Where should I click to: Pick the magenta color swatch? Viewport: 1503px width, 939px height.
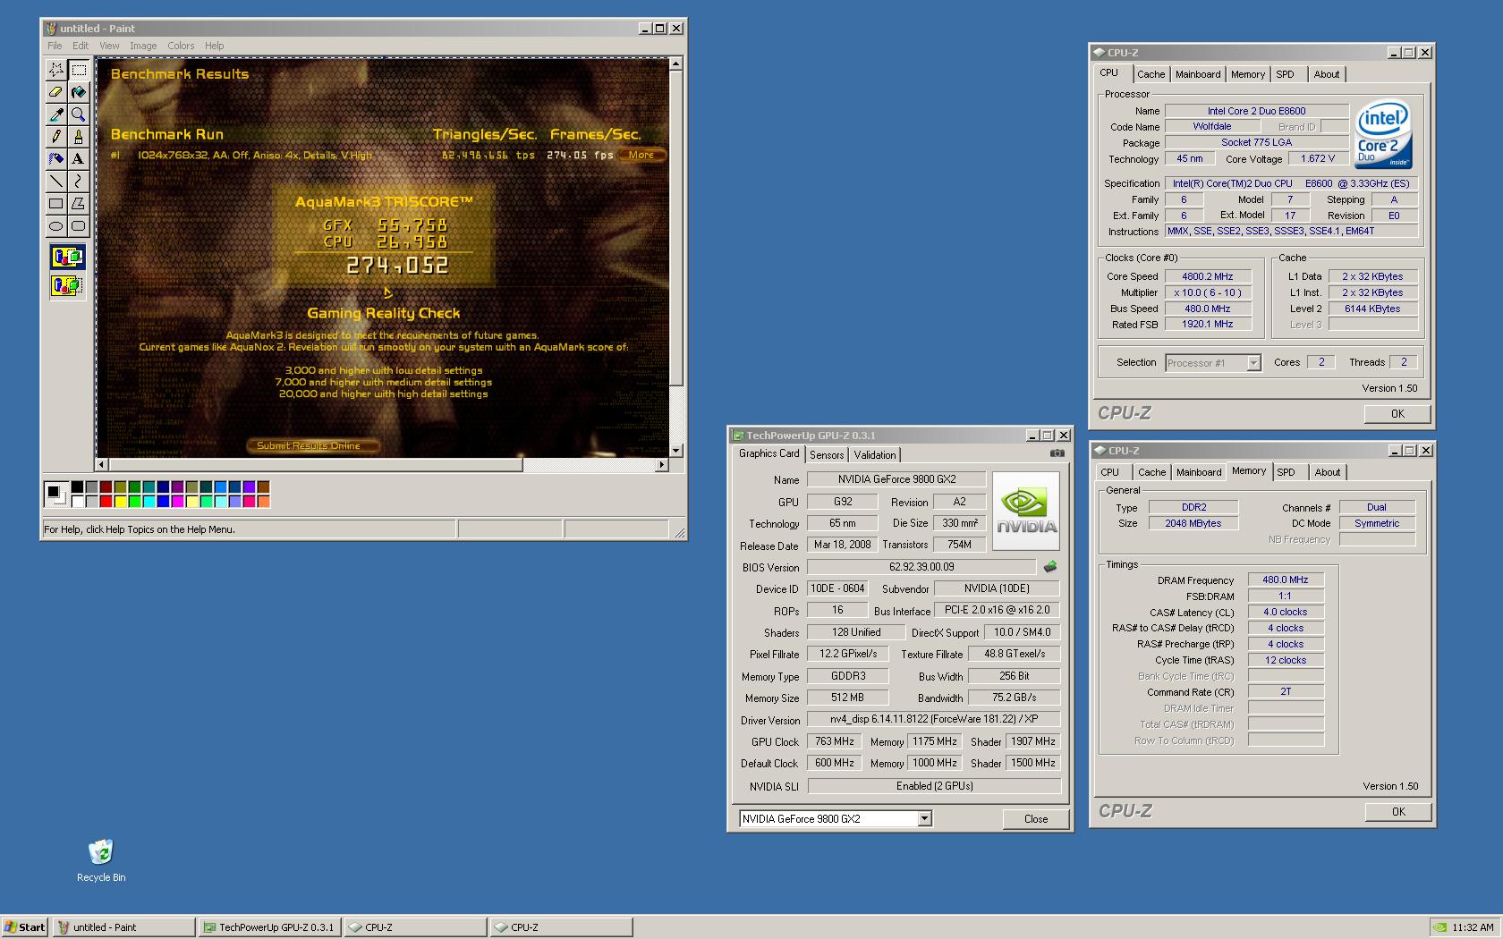177,501
